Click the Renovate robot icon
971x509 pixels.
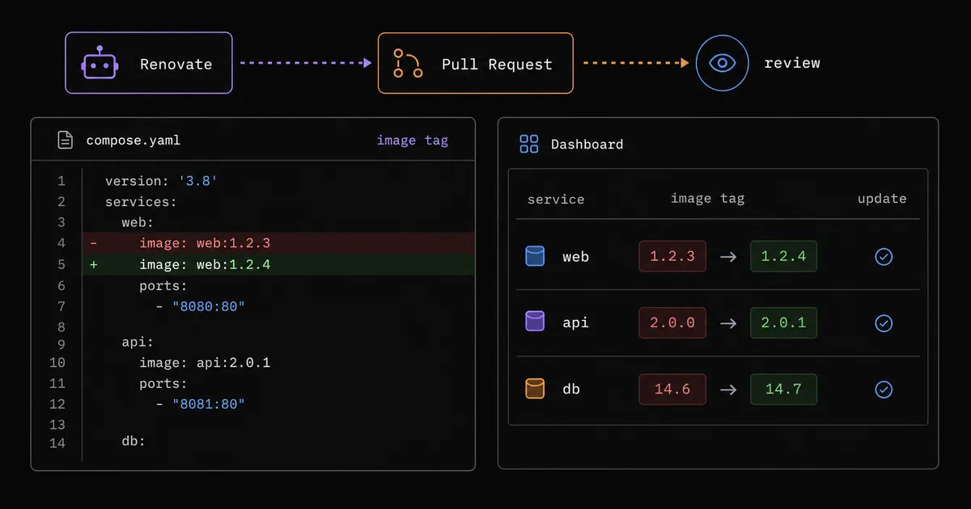coord(100,64)
